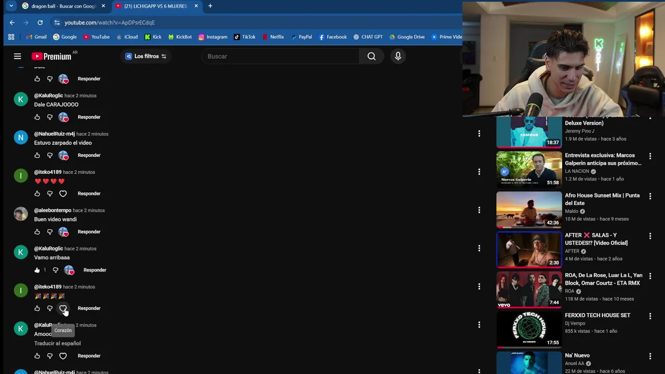The height and width of the screenshot is (374, 665).
Task: Give a heart to the four-red-hearts comment
Action: point(63,194)
